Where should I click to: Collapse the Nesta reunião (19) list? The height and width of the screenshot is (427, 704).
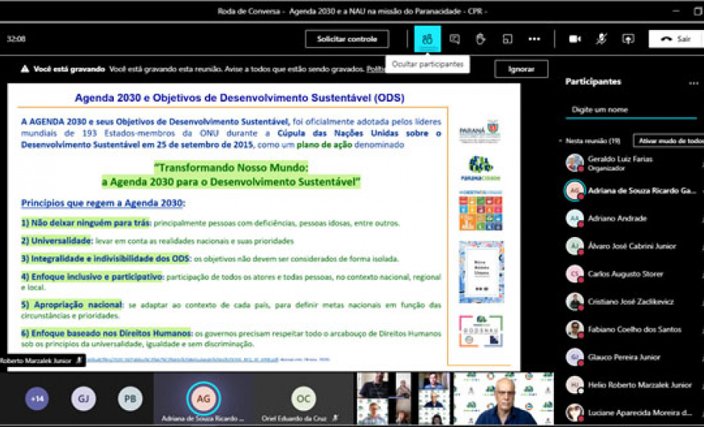tap(560, 142)
